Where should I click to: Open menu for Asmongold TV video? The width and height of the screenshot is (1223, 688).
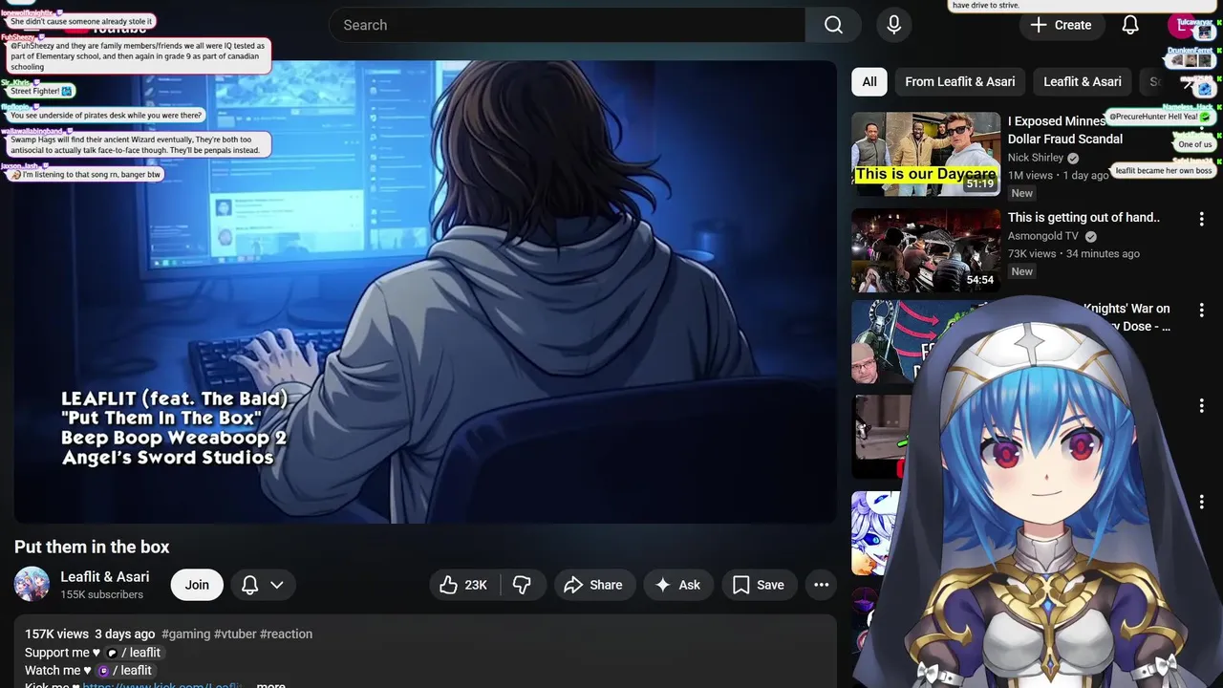(1202, 219)
